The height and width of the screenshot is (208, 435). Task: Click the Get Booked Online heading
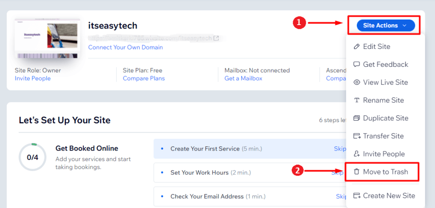[87, 148]
